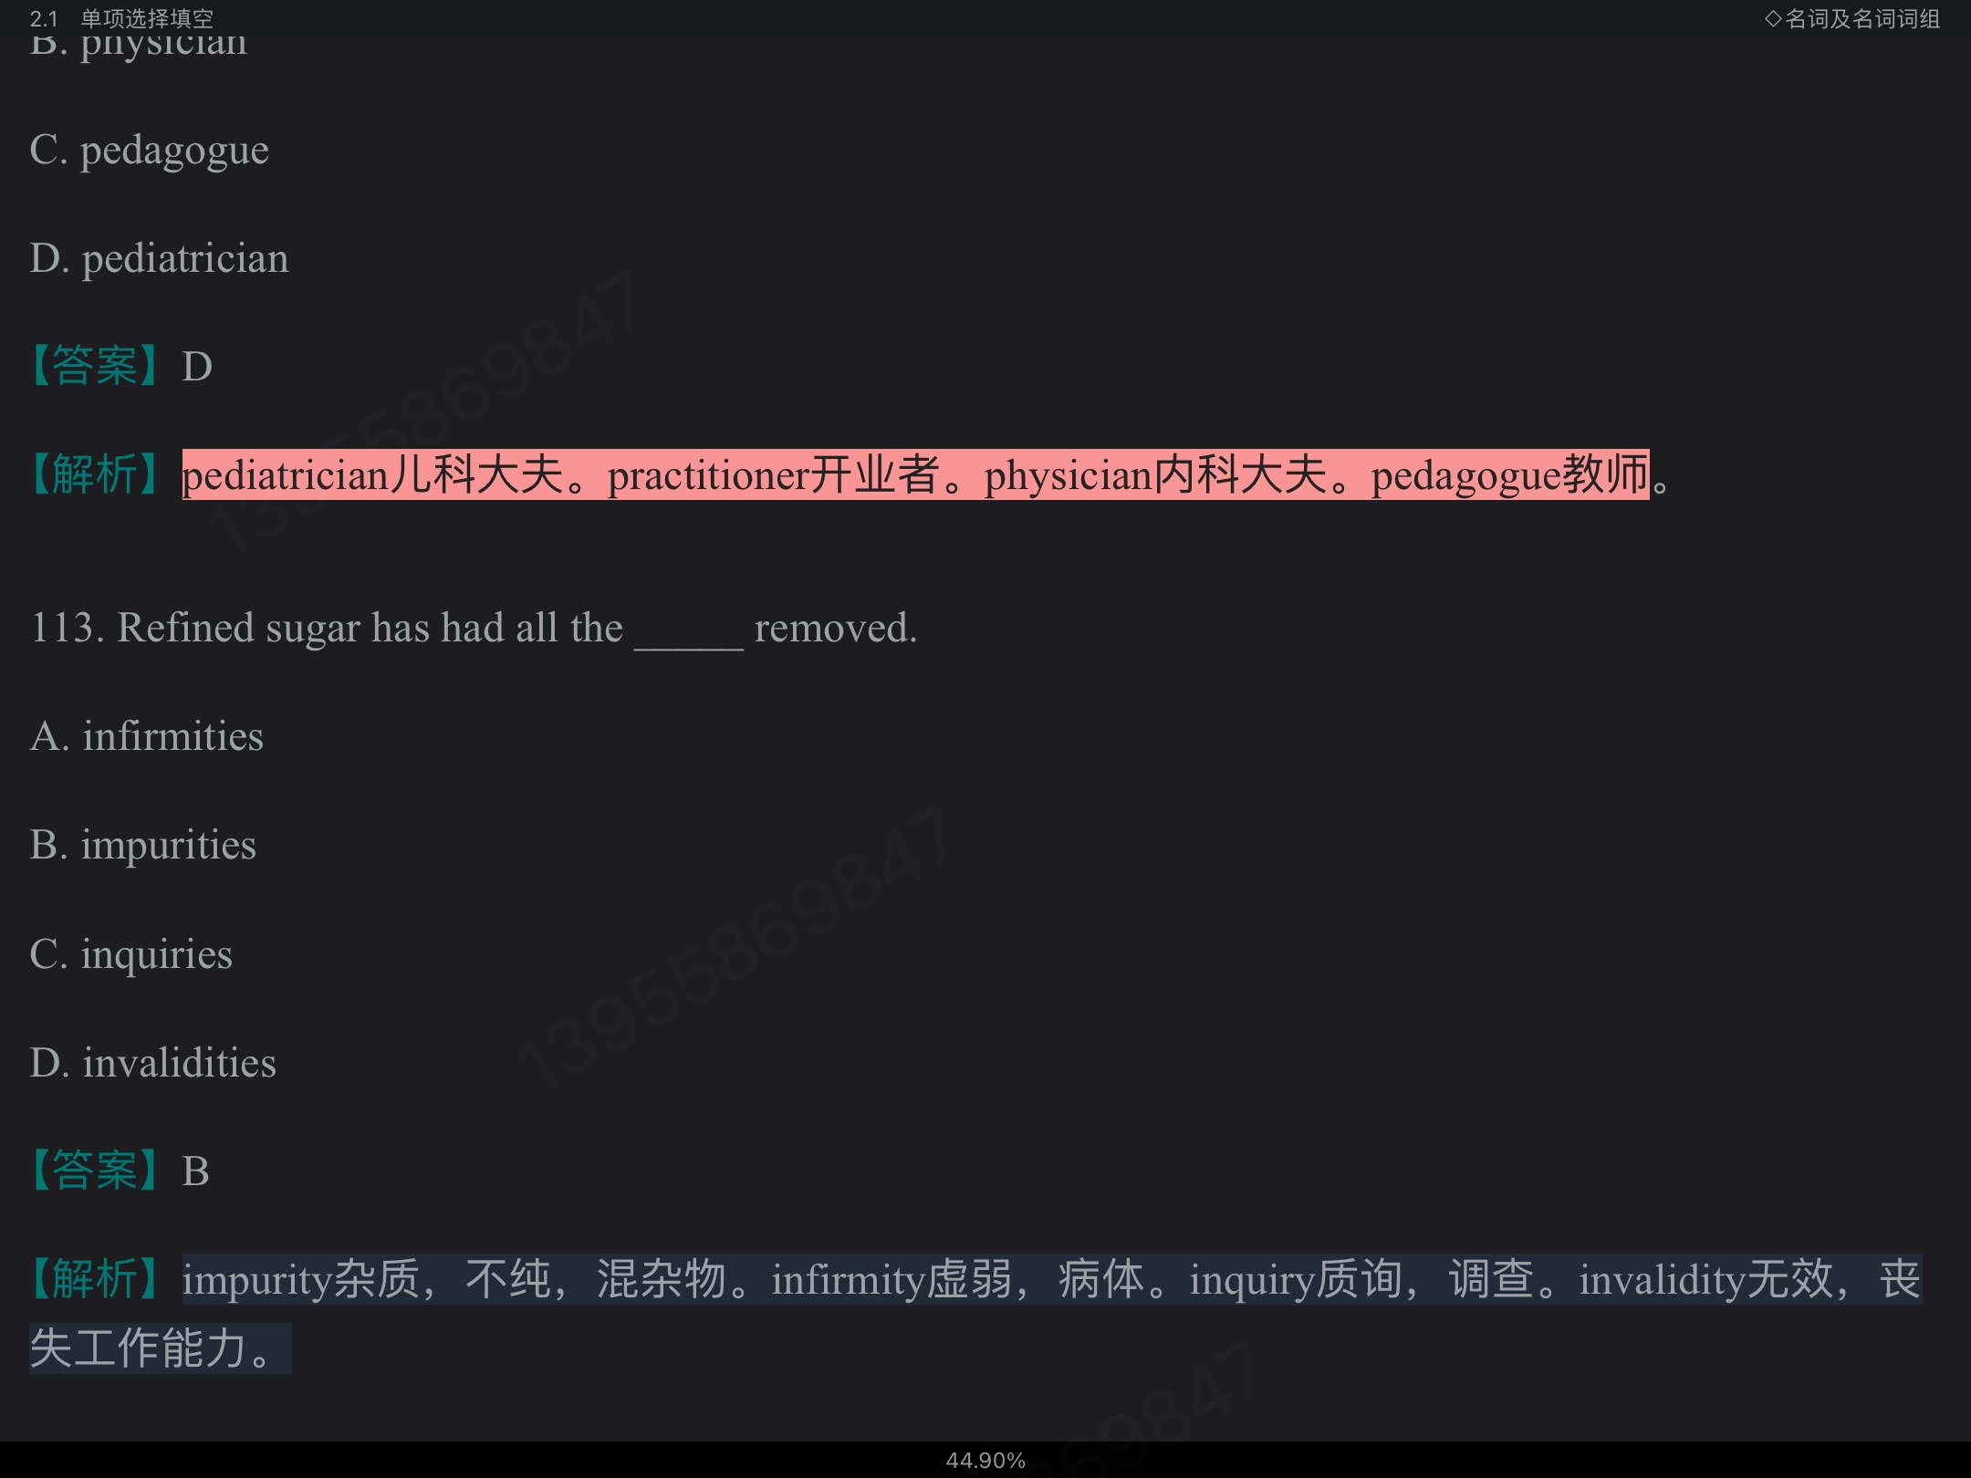This screenshot has width=1971, height=1478.
Task: Tap the 答案 label for answer B
Action: click(94, 1171)
